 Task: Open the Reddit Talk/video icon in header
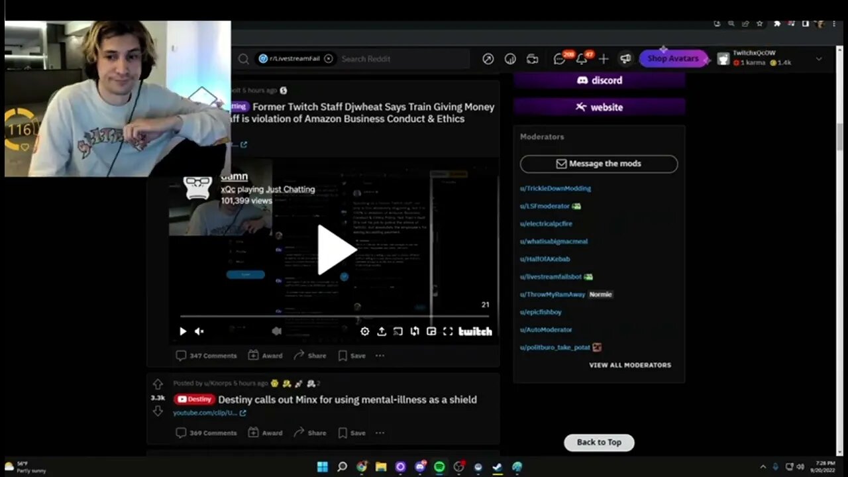pyautogui.click(x=533, y=59)
